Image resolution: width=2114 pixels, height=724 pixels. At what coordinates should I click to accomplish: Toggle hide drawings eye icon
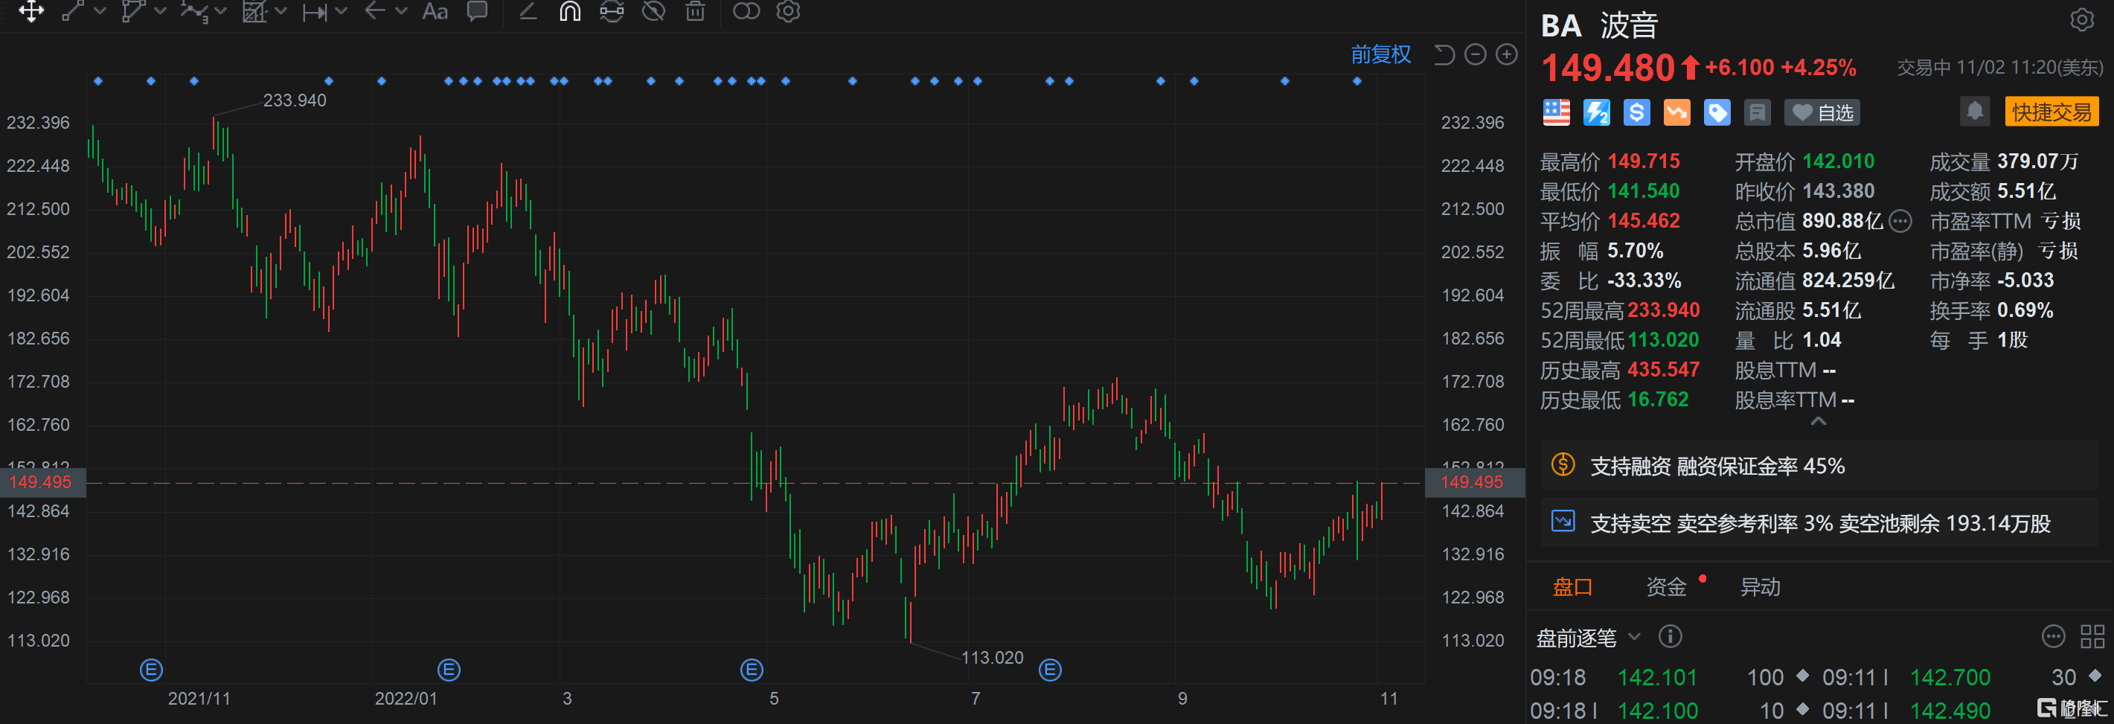653,10
